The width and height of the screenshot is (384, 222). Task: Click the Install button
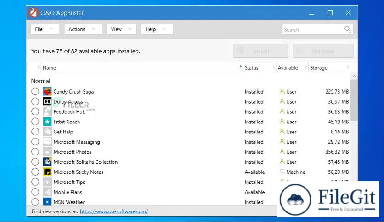(261, 51)
